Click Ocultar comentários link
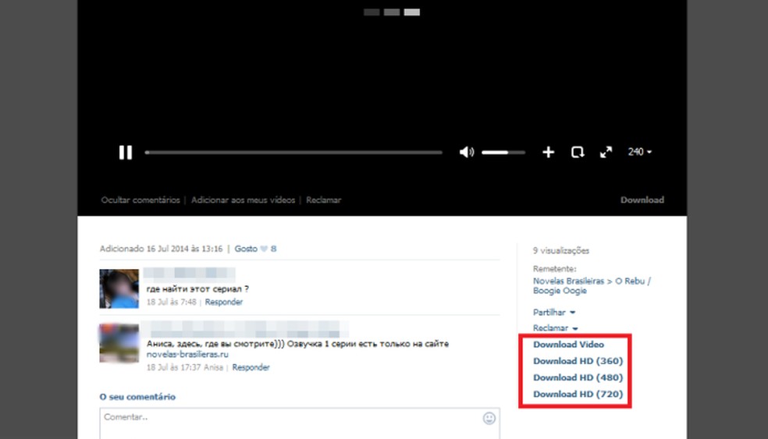The height and width of the screenshot is (439, 768). coord(140,200)
